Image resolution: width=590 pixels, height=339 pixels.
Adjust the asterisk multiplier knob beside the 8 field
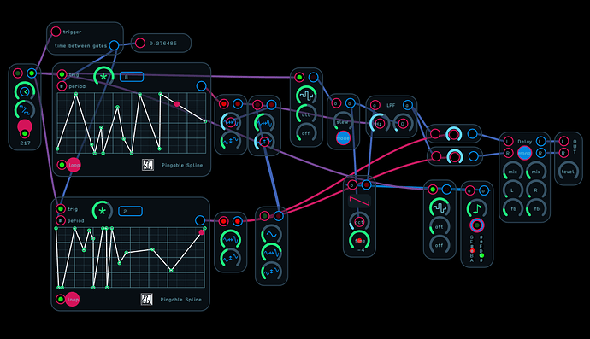[x=103, y=77]
